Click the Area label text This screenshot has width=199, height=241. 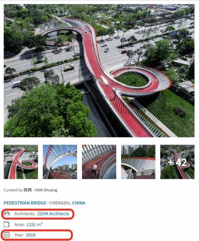click(20, 224)
